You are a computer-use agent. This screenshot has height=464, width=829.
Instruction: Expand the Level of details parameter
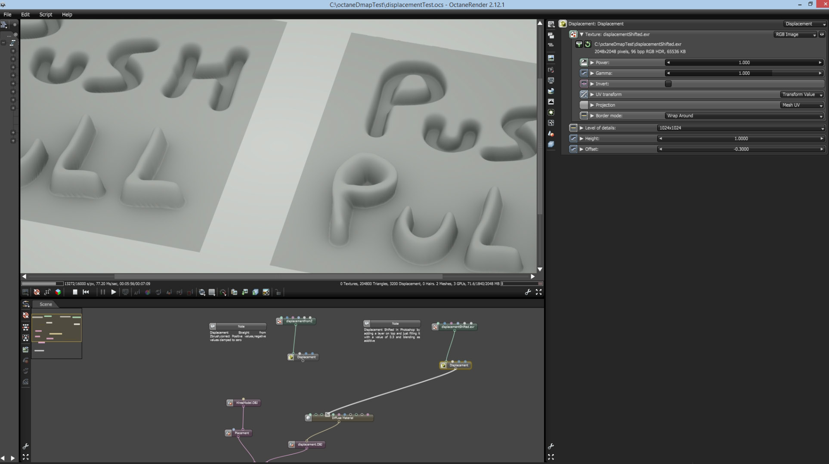coord(582,128)
